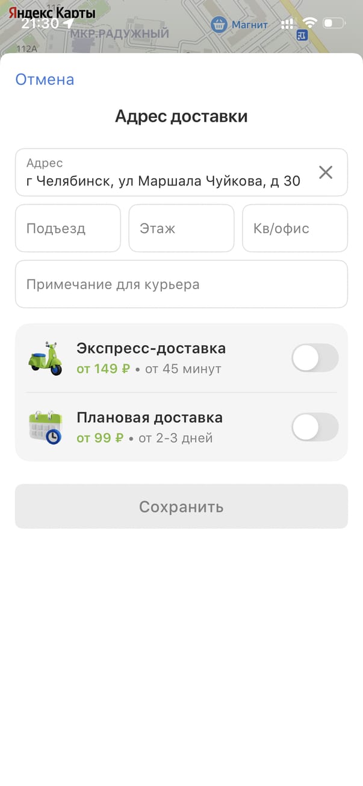This screenshot has height=786, width=363.
Task: Focus the Подъезд input field
Action: pyautogui.click(x=68, y=228)
